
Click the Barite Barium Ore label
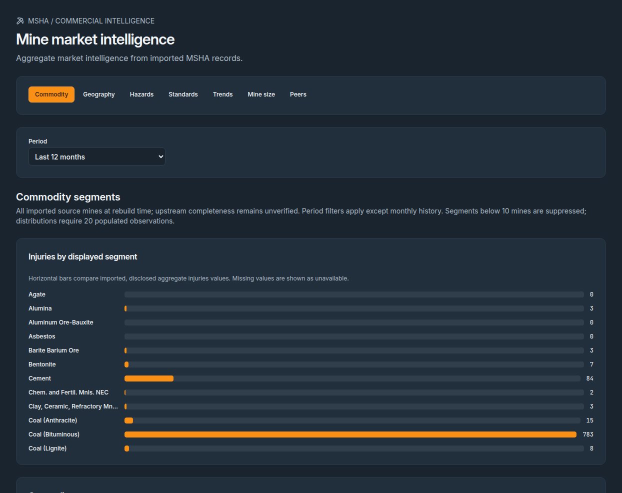coord(53,350)
